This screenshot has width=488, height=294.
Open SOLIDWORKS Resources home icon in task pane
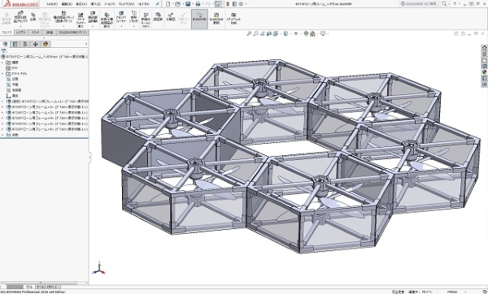pyautogui.click(x=484, y=48)
